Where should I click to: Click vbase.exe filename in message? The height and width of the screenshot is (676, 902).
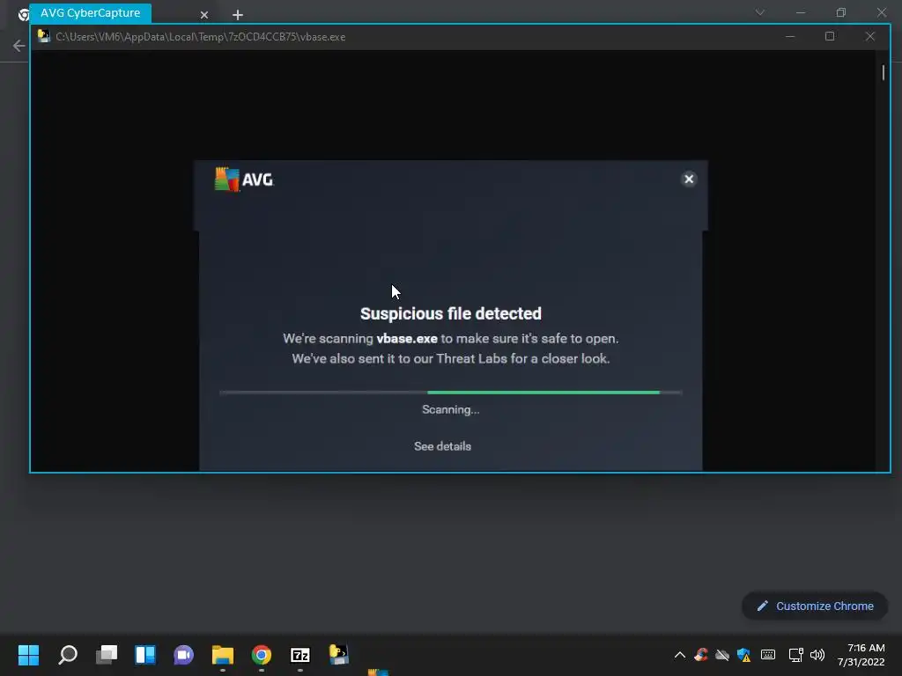407,339
